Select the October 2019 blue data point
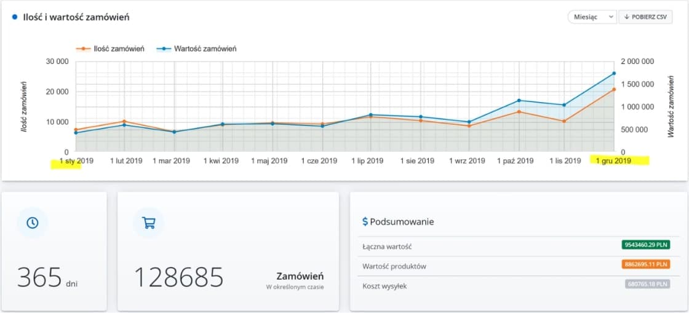 519,100
